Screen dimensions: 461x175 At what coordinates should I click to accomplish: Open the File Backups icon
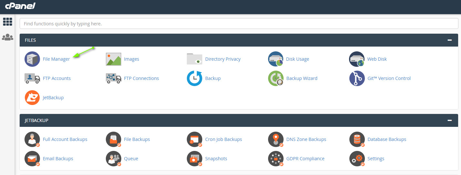(114, 140)
